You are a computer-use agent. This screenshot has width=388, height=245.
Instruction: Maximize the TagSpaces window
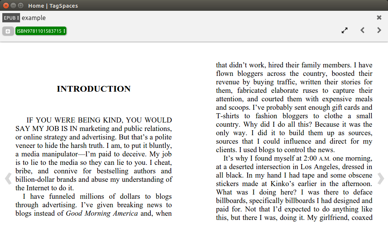click(x=21, y=5)
